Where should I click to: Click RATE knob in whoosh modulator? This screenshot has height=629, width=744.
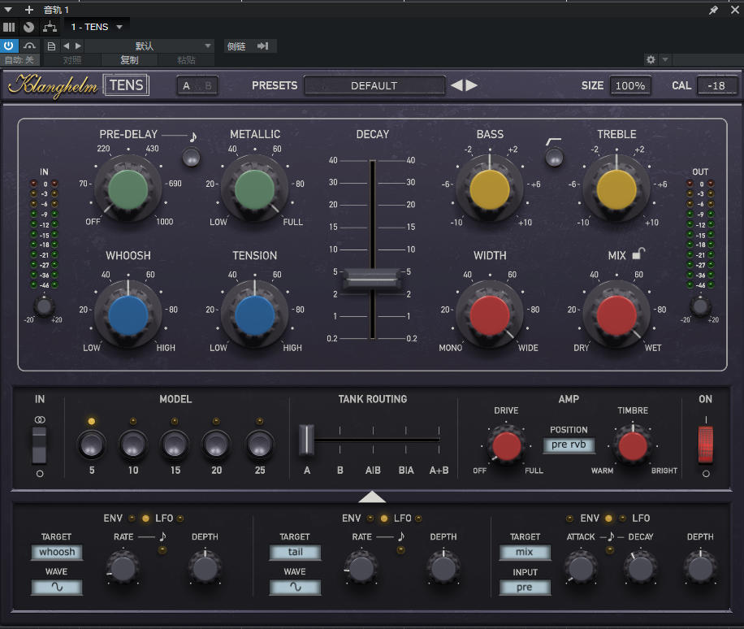[123, 566]
